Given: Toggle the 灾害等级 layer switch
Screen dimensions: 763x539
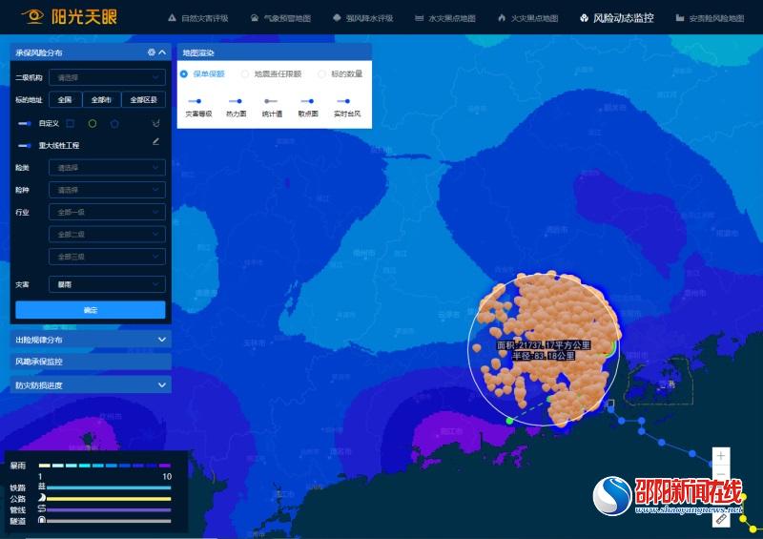Looking at the screenshot, I should pyautogui.click(x=196, y=101).
